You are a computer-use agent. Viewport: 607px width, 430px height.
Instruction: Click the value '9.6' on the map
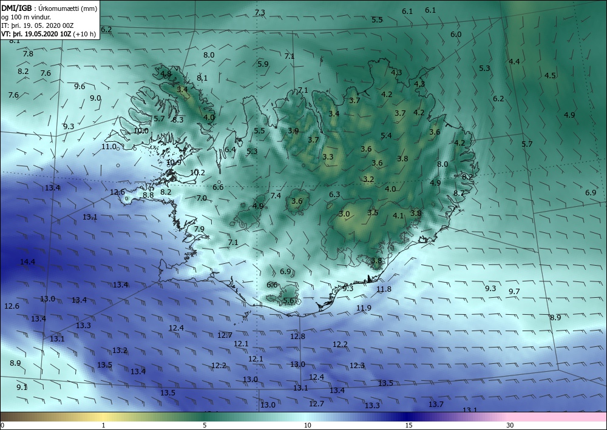click(80, 86)
